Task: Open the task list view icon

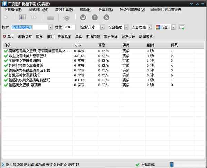Action: point(22,17)
